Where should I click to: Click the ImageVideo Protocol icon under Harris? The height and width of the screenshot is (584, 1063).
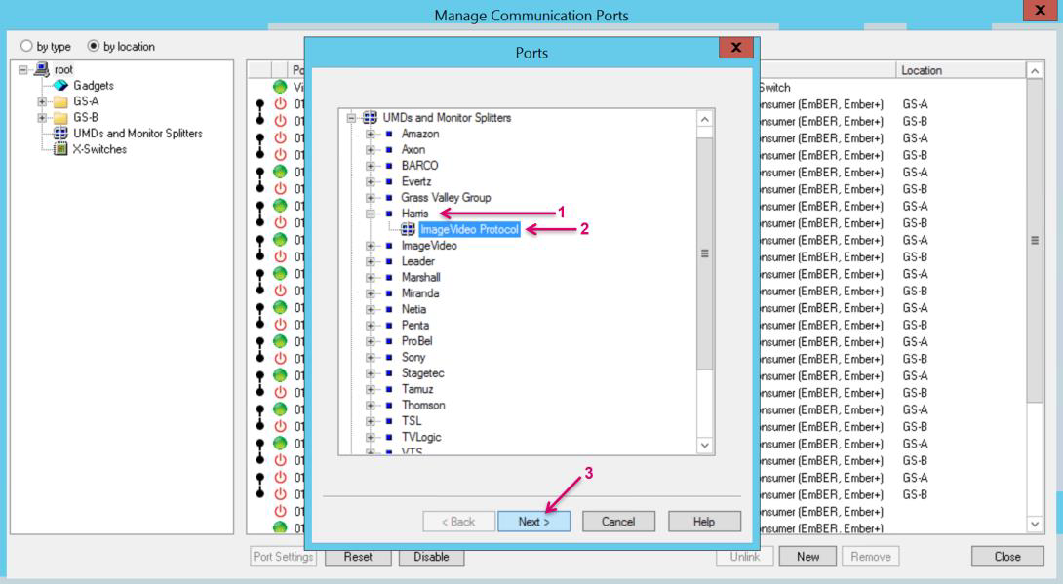[408, 230]
